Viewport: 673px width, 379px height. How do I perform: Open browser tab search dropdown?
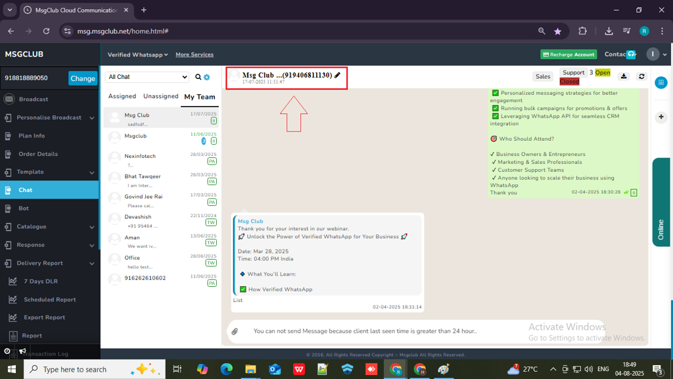click(x=9, y=10)
